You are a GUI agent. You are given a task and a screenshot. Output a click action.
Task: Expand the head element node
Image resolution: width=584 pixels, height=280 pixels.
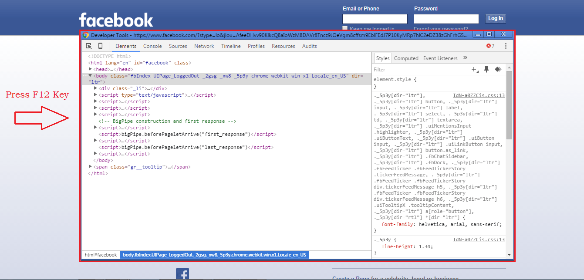[x=91, y=69]
